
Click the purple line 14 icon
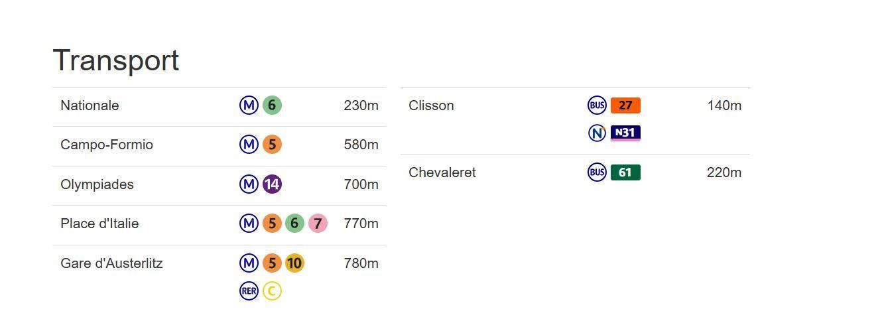[x=272, y=184]
